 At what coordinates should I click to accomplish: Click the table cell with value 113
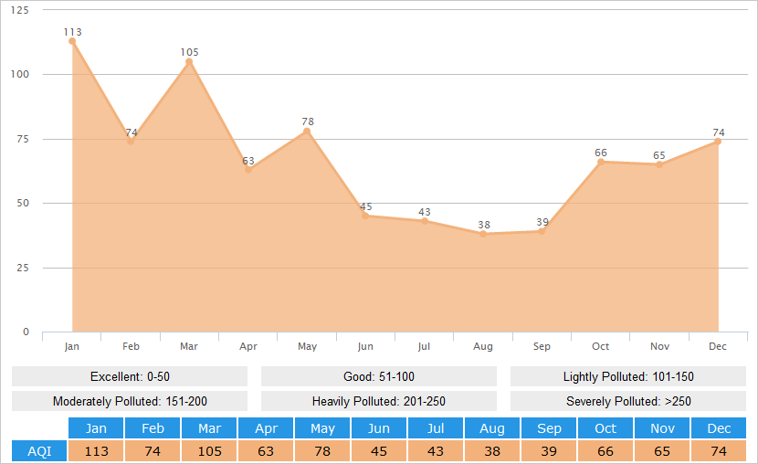pos(96,451)
